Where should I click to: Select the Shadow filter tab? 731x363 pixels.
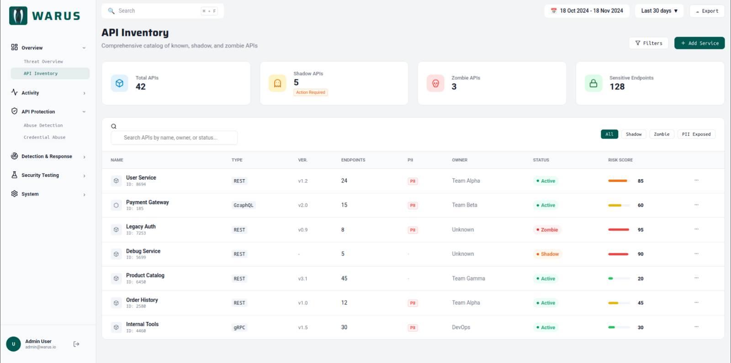(634, 134)
